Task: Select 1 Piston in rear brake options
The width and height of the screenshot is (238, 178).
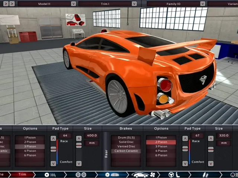Action: [x=161, y=138]
